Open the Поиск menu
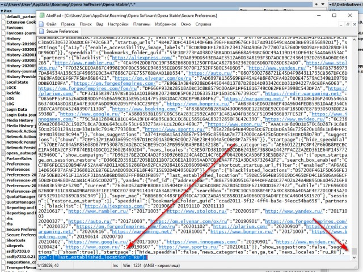363x272 pixels. pos(86,24)
